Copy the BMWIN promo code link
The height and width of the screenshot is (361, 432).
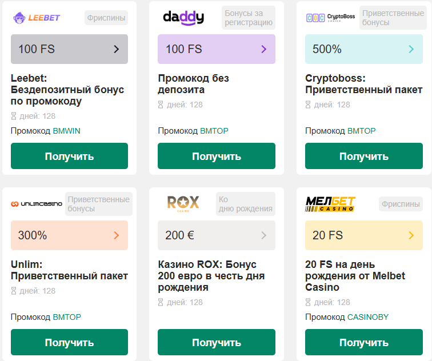click(x=66, y=131)
